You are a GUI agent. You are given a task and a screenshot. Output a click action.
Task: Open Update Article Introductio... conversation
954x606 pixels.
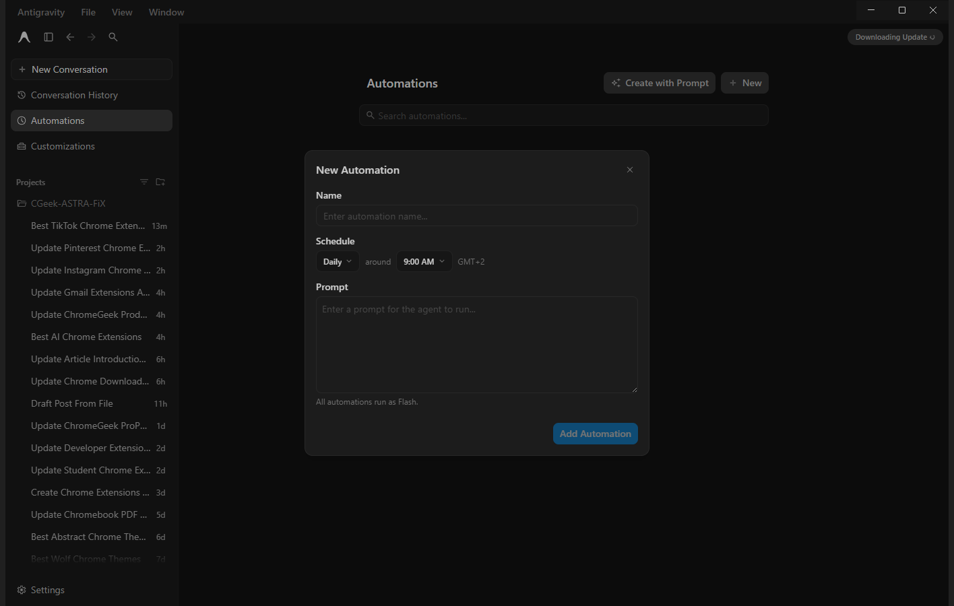(x=92, y=359)
